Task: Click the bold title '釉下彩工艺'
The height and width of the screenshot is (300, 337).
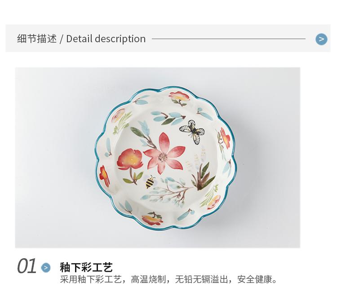Action: (x=86, y=267)
